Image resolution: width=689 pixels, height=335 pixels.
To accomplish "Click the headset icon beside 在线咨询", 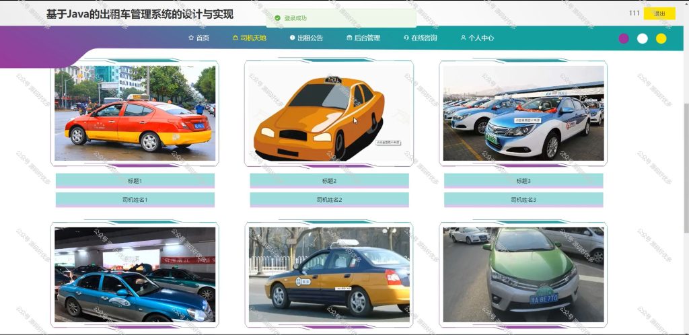I will [x=406, y=38].
